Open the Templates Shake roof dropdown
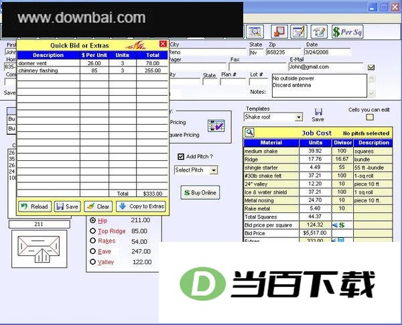The height and width of the screenshot is (325, 402). tap(298, 117)
